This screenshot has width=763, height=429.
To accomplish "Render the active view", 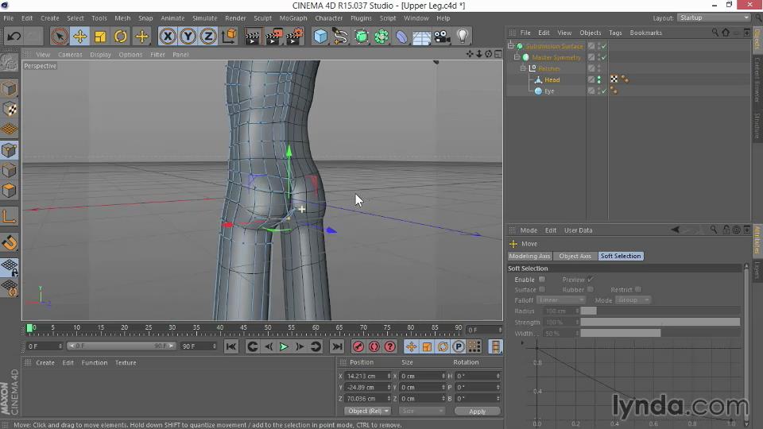I will [x=253, y=36].
